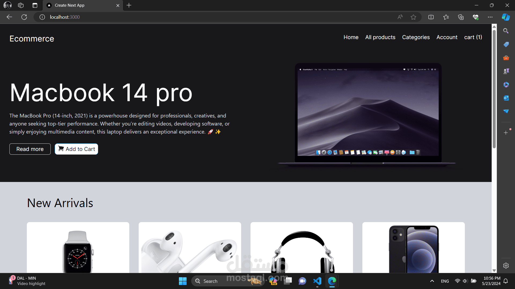
Task: Launch Visual Studio Code from the taskbar
Action: [x=317, y=281]
